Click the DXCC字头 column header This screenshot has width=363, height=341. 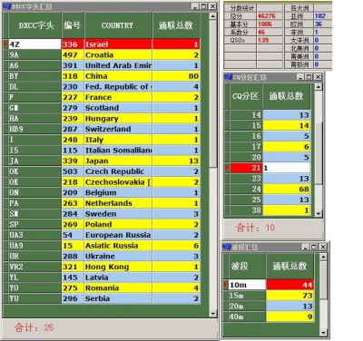tap(35, 25)
